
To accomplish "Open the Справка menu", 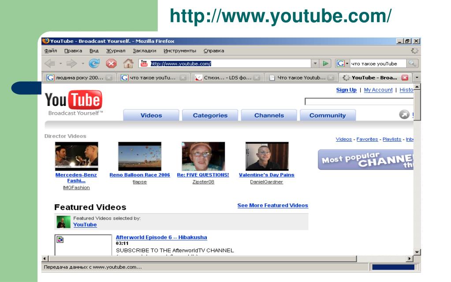I will pos(214,51).
